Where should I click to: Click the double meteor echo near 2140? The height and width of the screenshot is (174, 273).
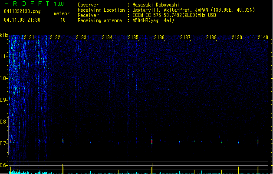(x=258, y=141)
